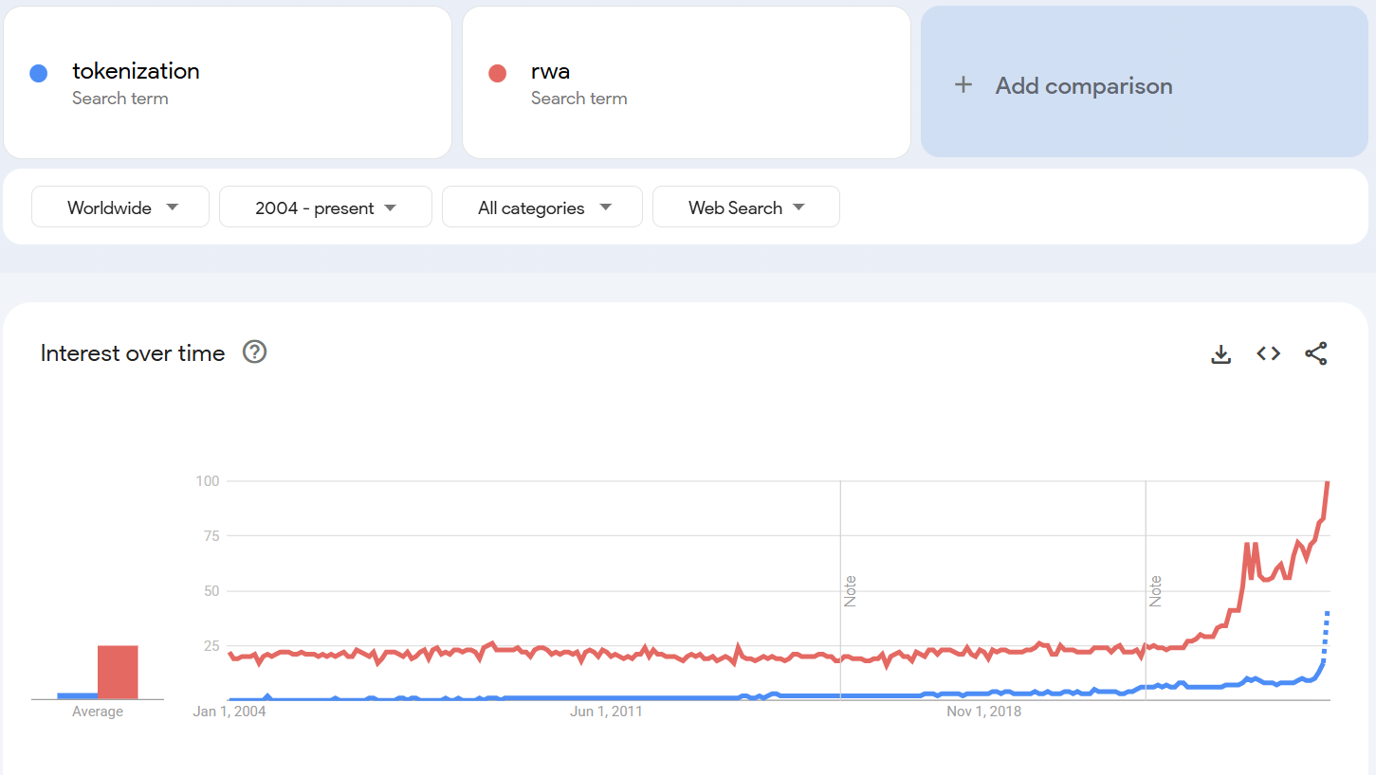Click the red rwa color dot
1376x775 pixels.
click(x=497, y=74)
